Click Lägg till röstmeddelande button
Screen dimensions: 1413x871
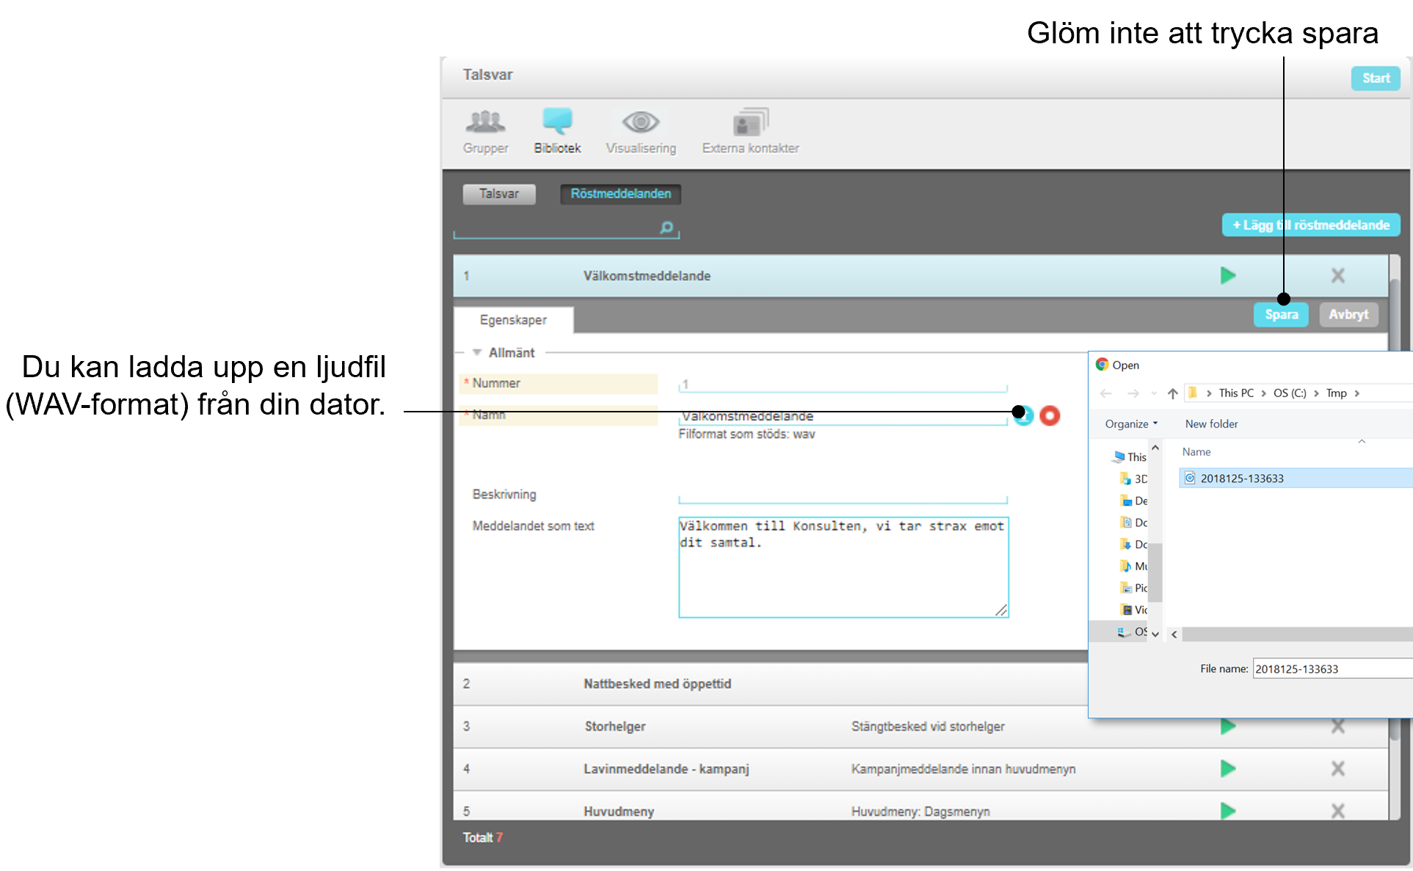tap(1311, 225)
